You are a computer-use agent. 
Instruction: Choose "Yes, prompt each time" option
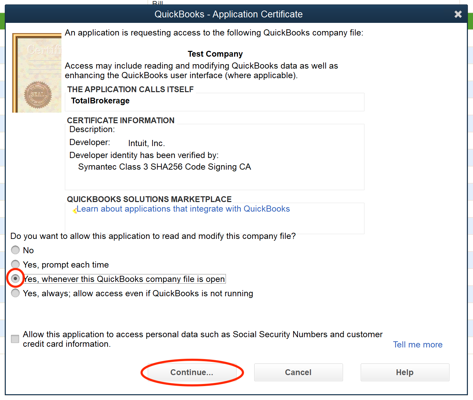coord(15,265)
